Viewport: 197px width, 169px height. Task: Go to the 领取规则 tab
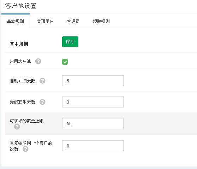[101, 22]
